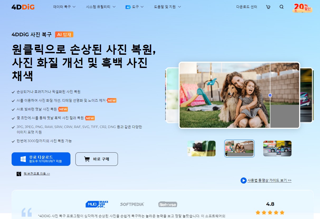320x219 pixels.
Task: Expand the 도움말 및 지원 menu
Action: (168, 7)
